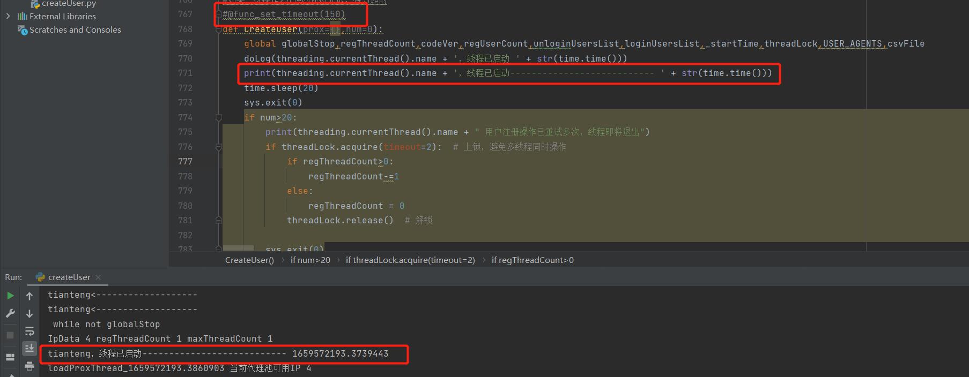
Task: Click the Print console output icon
Action: tap(29, 366)
